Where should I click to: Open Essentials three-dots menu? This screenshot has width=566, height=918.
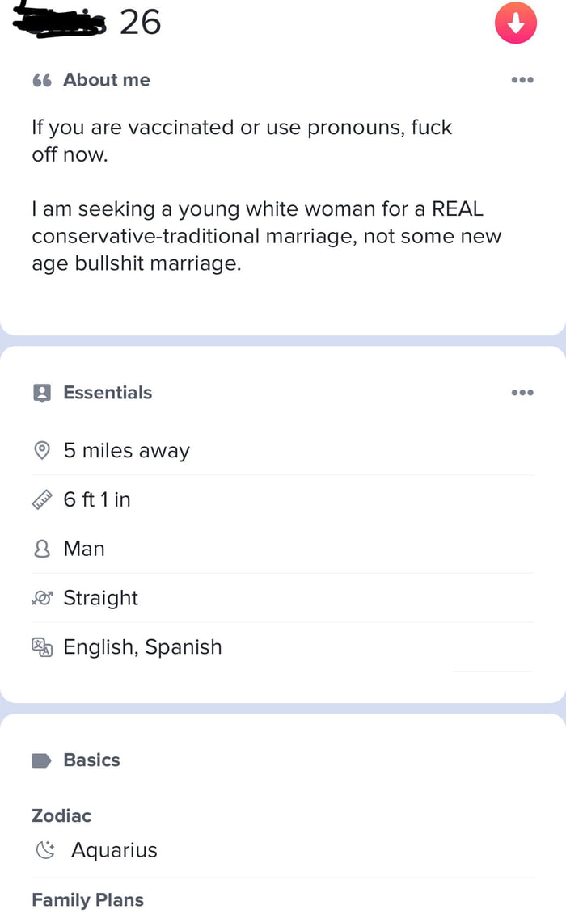point(522,393)
